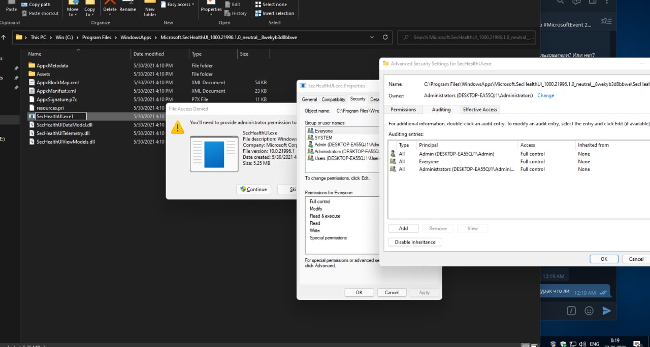This screenshot has height=347, width=650.
Task: Select SYSTEM in Group or user names
Action: pos(343,137)
